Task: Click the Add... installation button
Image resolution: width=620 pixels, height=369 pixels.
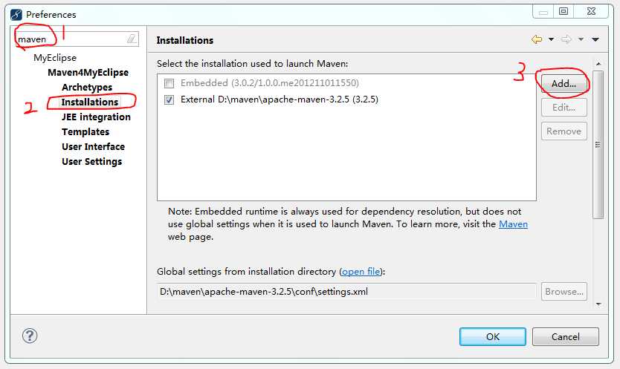Action: [x=564, y=84]
